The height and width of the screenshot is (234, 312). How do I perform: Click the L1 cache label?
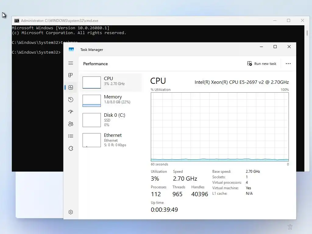tap(220, 193)
